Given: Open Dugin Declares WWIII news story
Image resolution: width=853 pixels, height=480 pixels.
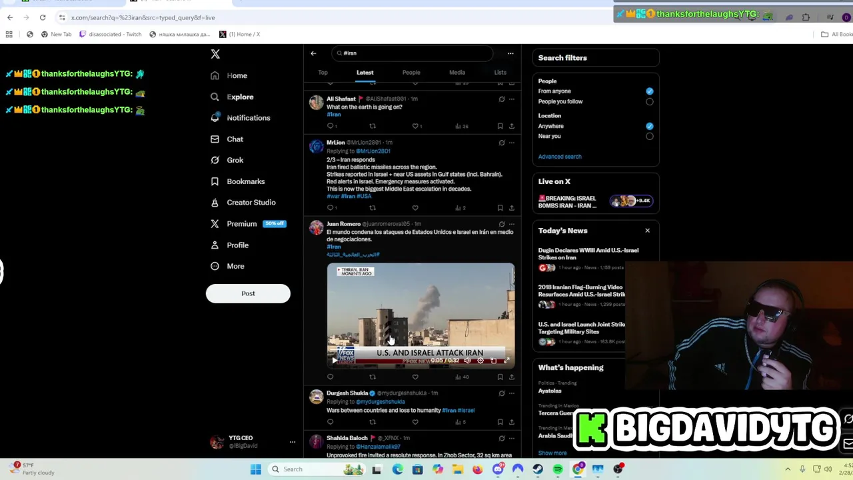Looking at the screenshot, I should (588, 254).
